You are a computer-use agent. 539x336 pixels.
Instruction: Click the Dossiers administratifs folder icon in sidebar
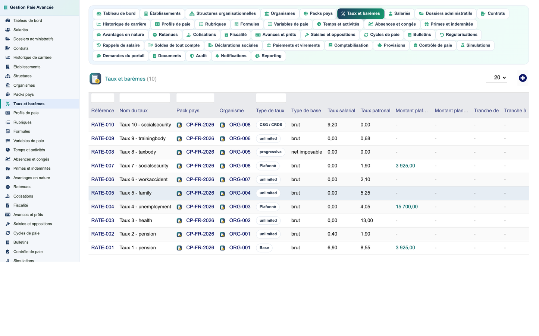coord(8,39)
